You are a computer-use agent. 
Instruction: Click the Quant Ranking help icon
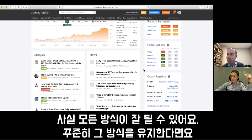click(169, 76)
